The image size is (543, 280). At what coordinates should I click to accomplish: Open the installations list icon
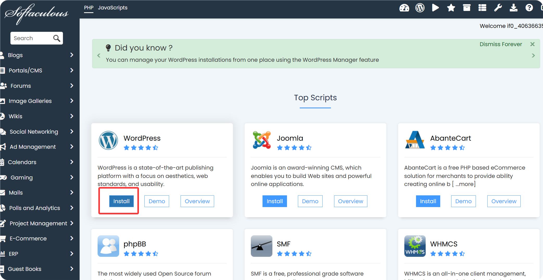pyautogui.click(x=482, y=8)
